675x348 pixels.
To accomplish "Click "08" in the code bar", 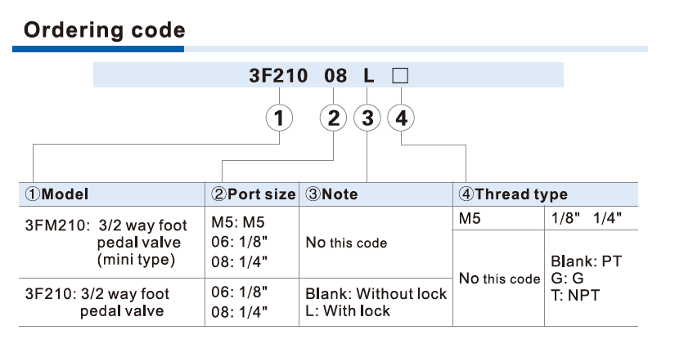I will (335, 76).
